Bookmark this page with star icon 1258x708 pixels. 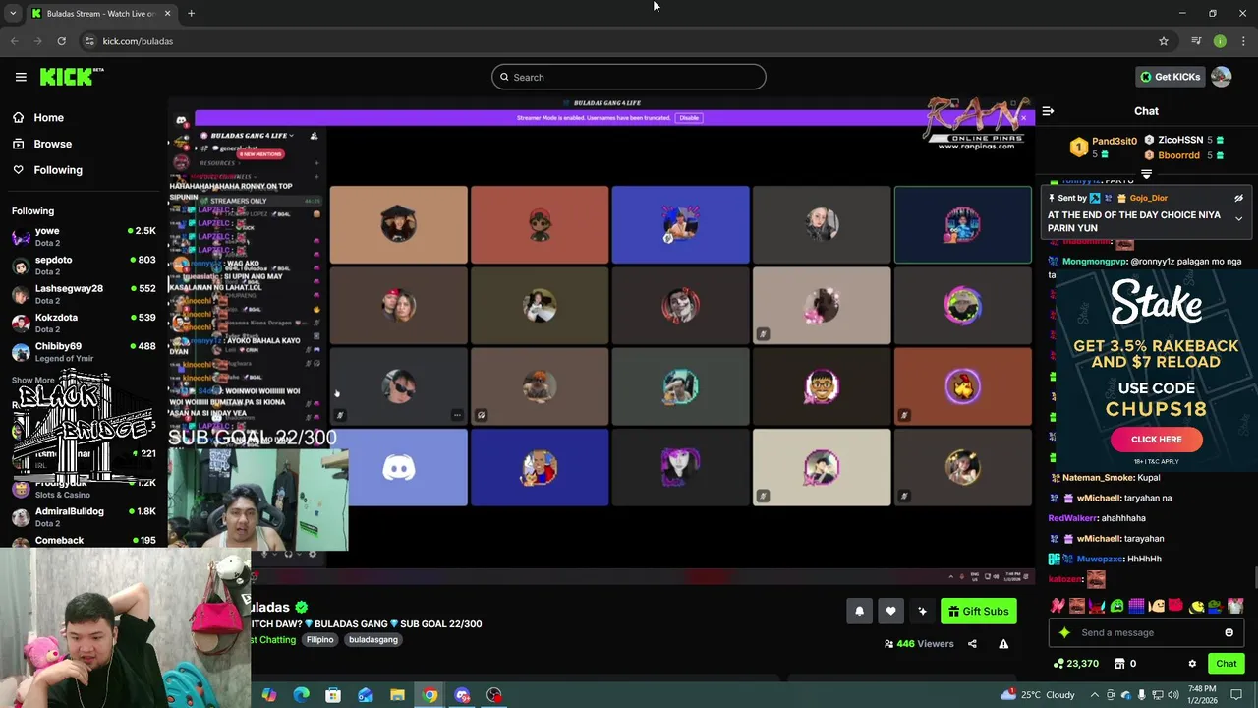(x=1164, y=41)
